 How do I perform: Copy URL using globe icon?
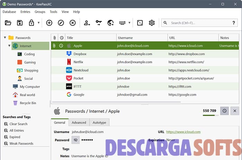point(111,23)
